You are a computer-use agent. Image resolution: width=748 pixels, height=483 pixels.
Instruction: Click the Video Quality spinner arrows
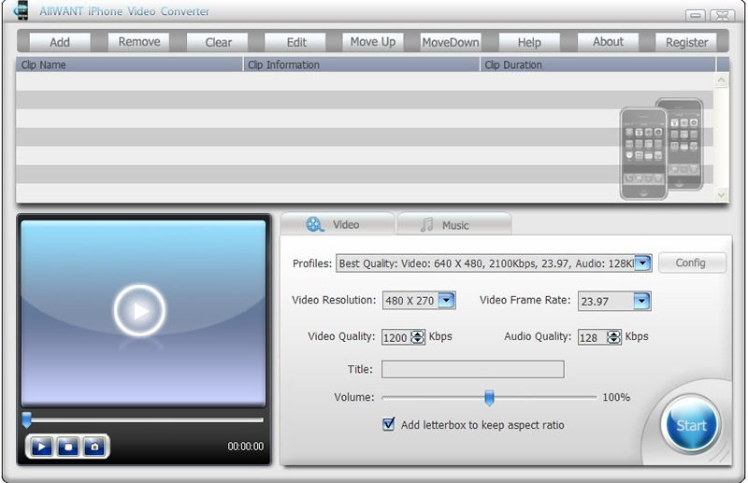point(417,337)
